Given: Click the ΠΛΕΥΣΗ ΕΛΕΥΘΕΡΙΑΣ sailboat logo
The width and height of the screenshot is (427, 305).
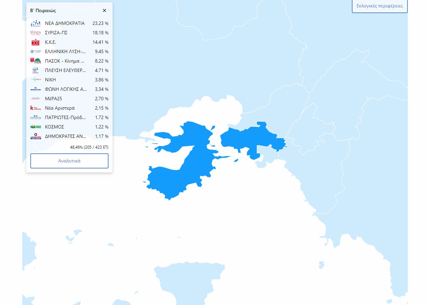Looking at the screenshot, I should point(36,70).
